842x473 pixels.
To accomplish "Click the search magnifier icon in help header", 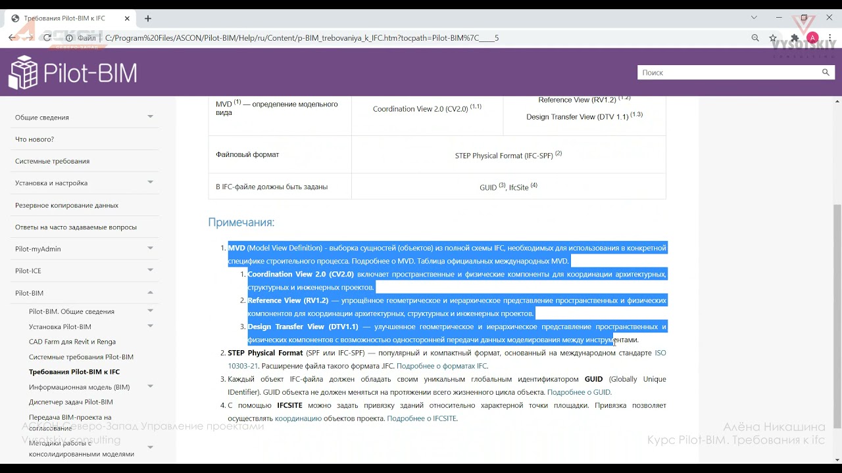I will pos(826,72).
